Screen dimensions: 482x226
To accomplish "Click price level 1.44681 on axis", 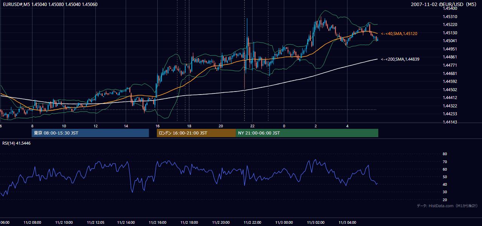I will [x=450, y=73].
